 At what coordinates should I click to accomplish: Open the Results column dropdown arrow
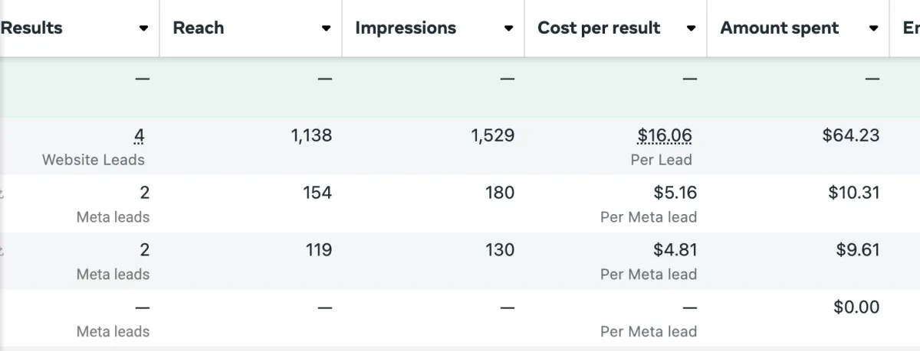click(143, 29)
